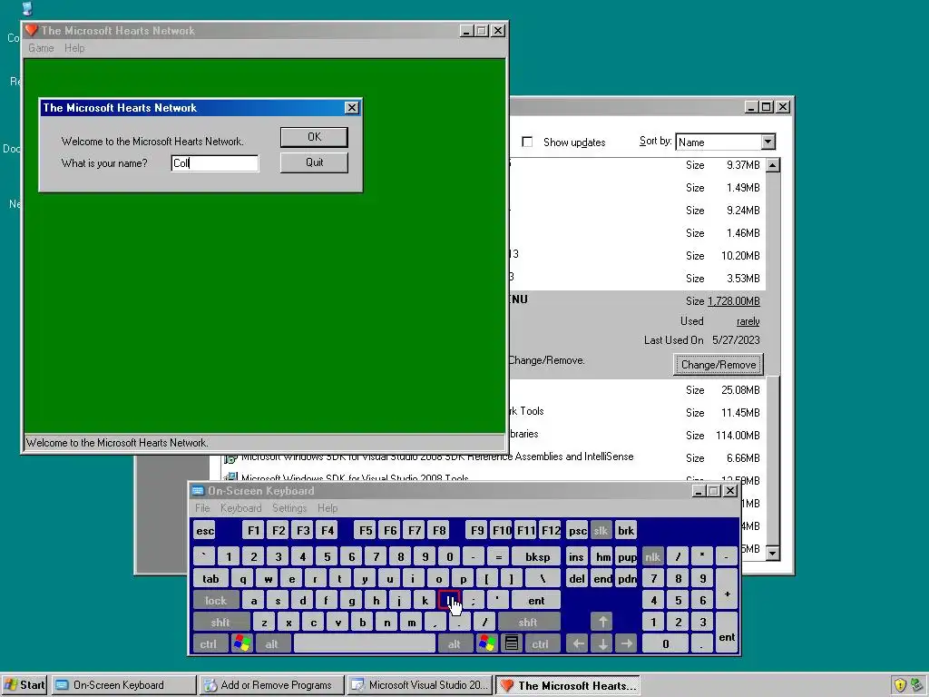Click the up arrow key

(x=602, y=623)
